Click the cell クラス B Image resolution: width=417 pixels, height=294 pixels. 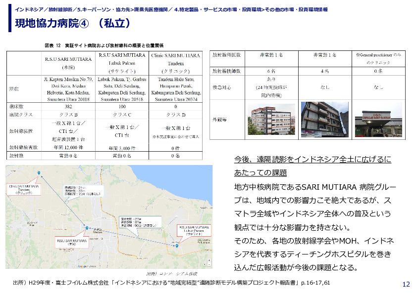(68, 115)
